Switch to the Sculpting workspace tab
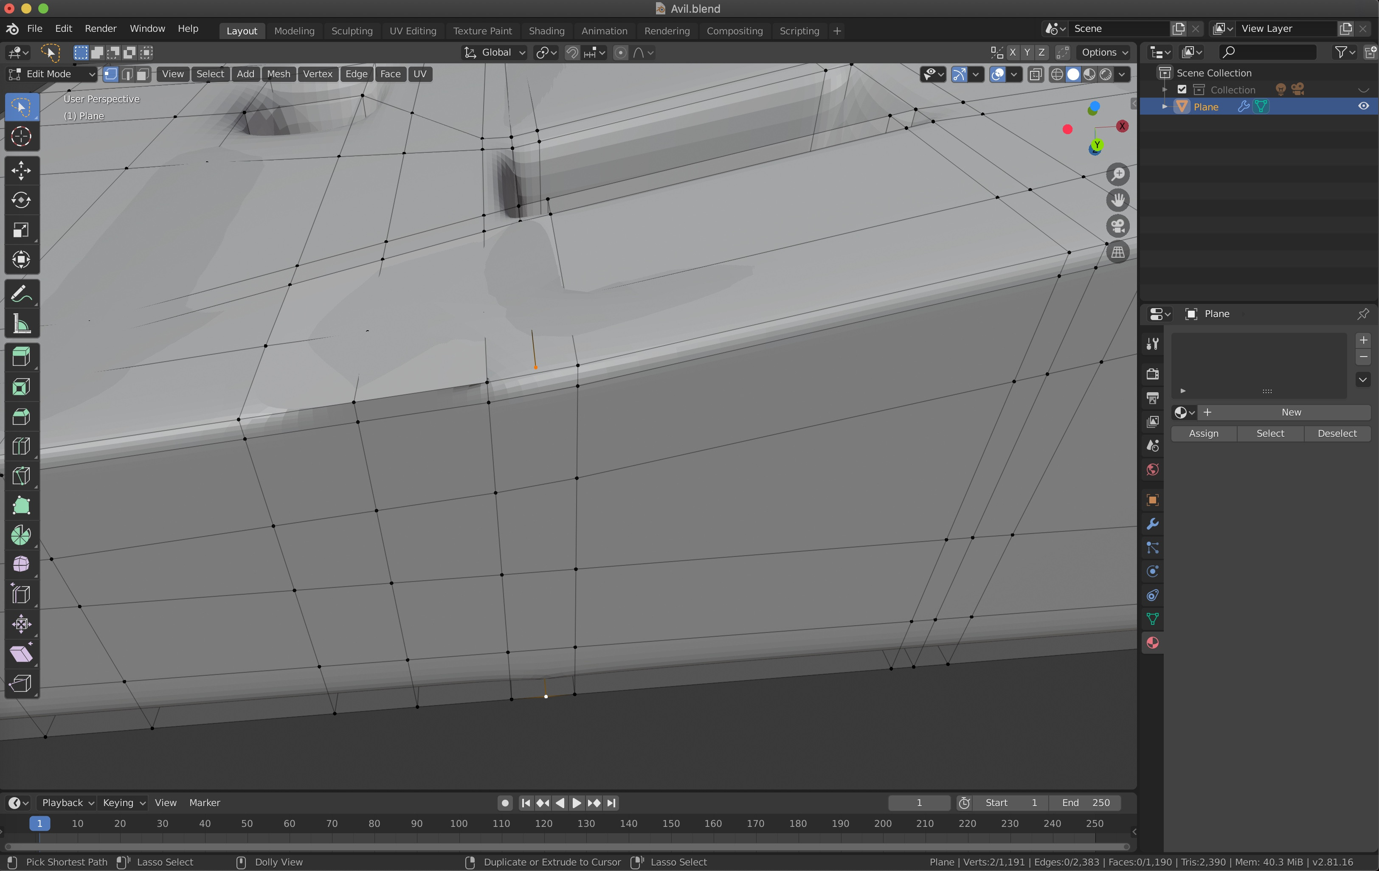The height and width of the screenshot is (871, 1379). (x=352, y=31)
